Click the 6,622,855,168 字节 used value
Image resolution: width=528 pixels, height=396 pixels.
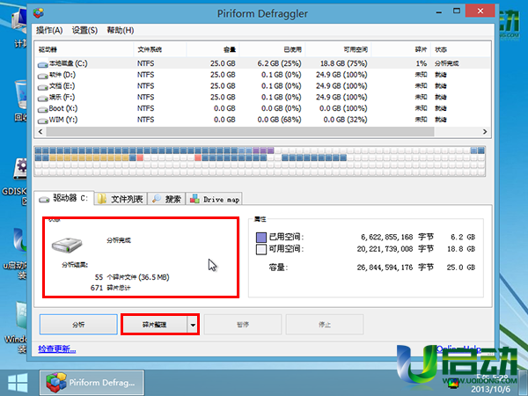coord(397,237)
